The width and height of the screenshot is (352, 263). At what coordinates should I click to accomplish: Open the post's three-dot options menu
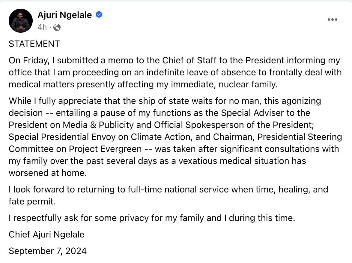click(x=333, y=20)
